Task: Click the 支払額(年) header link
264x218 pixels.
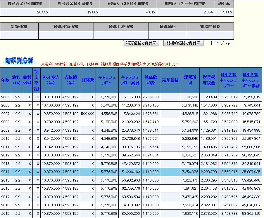Action: click(x=70, y=80)
